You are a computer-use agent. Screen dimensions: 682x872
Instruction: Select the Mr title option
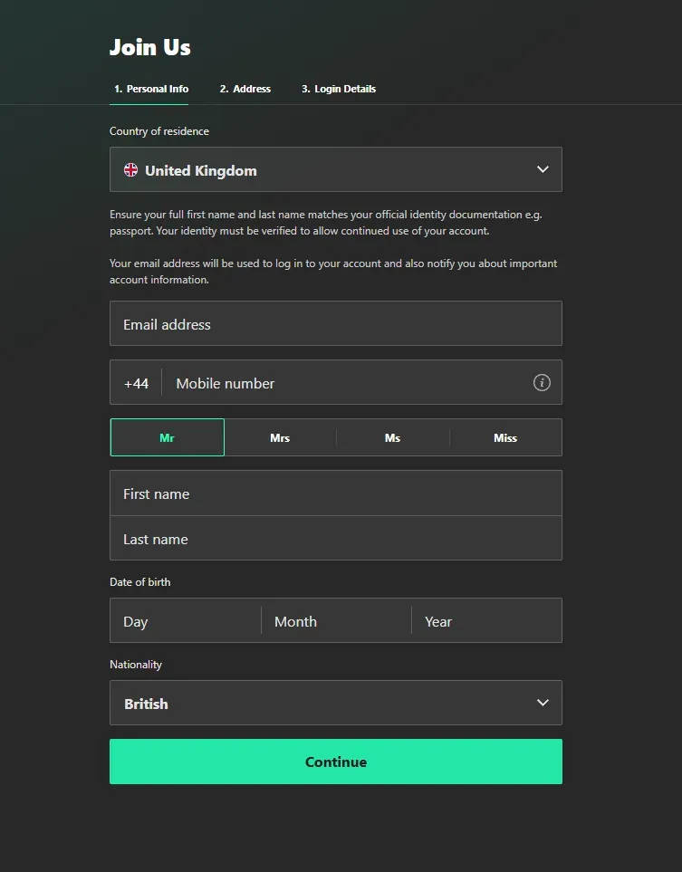coord(168,437)
